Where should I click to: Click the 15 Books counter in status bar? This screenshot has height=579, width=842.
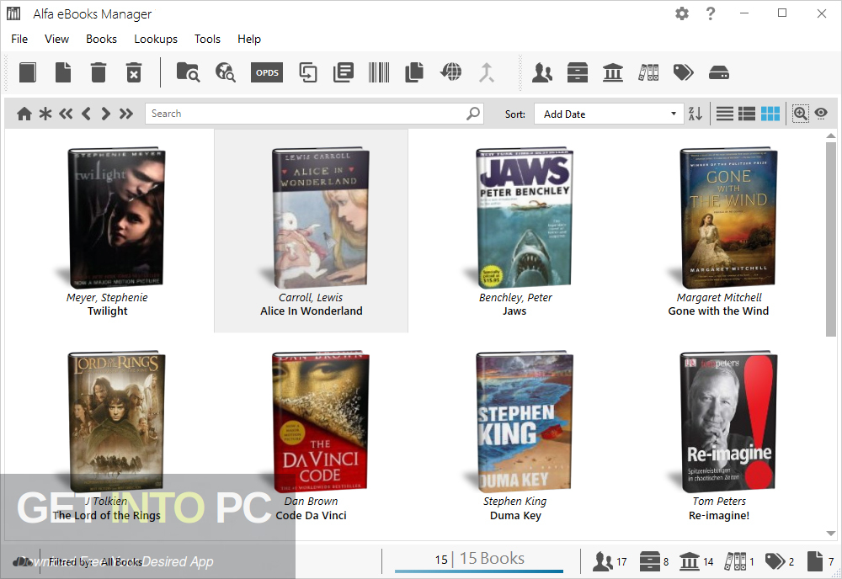coord(479,559)
